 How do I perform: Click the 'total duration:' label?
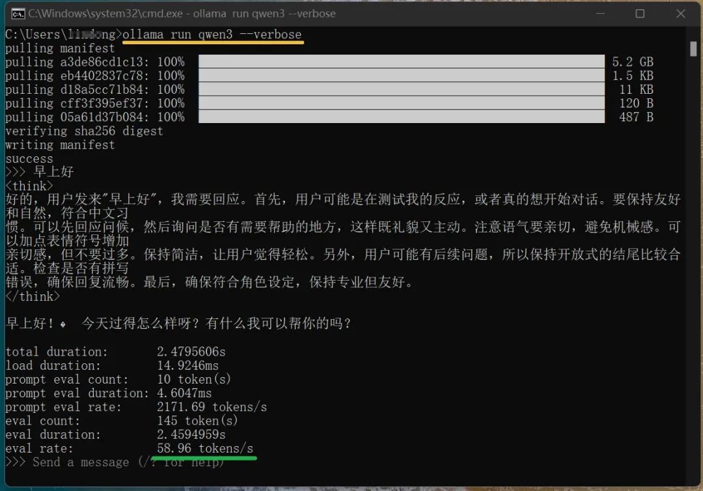click(57, 352)
